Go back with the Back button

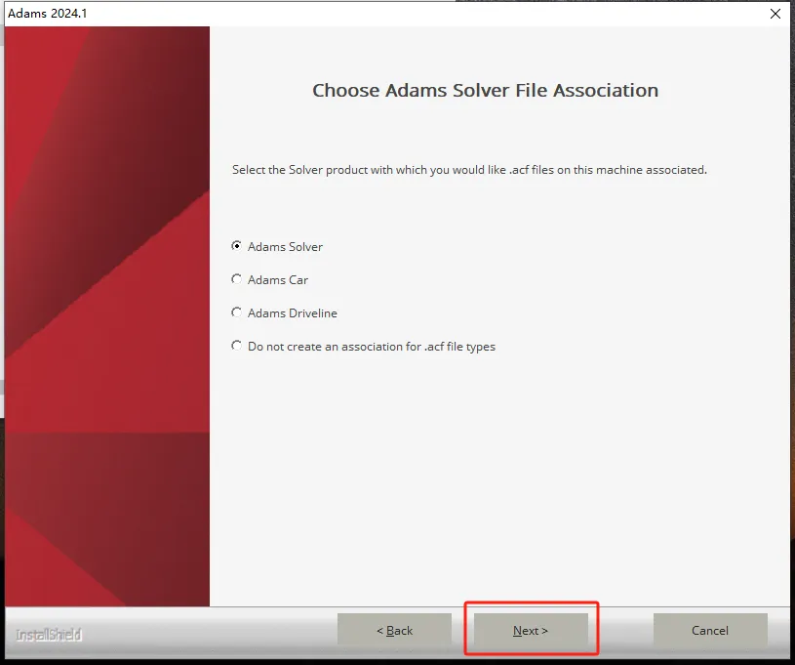tap(394, 631)
